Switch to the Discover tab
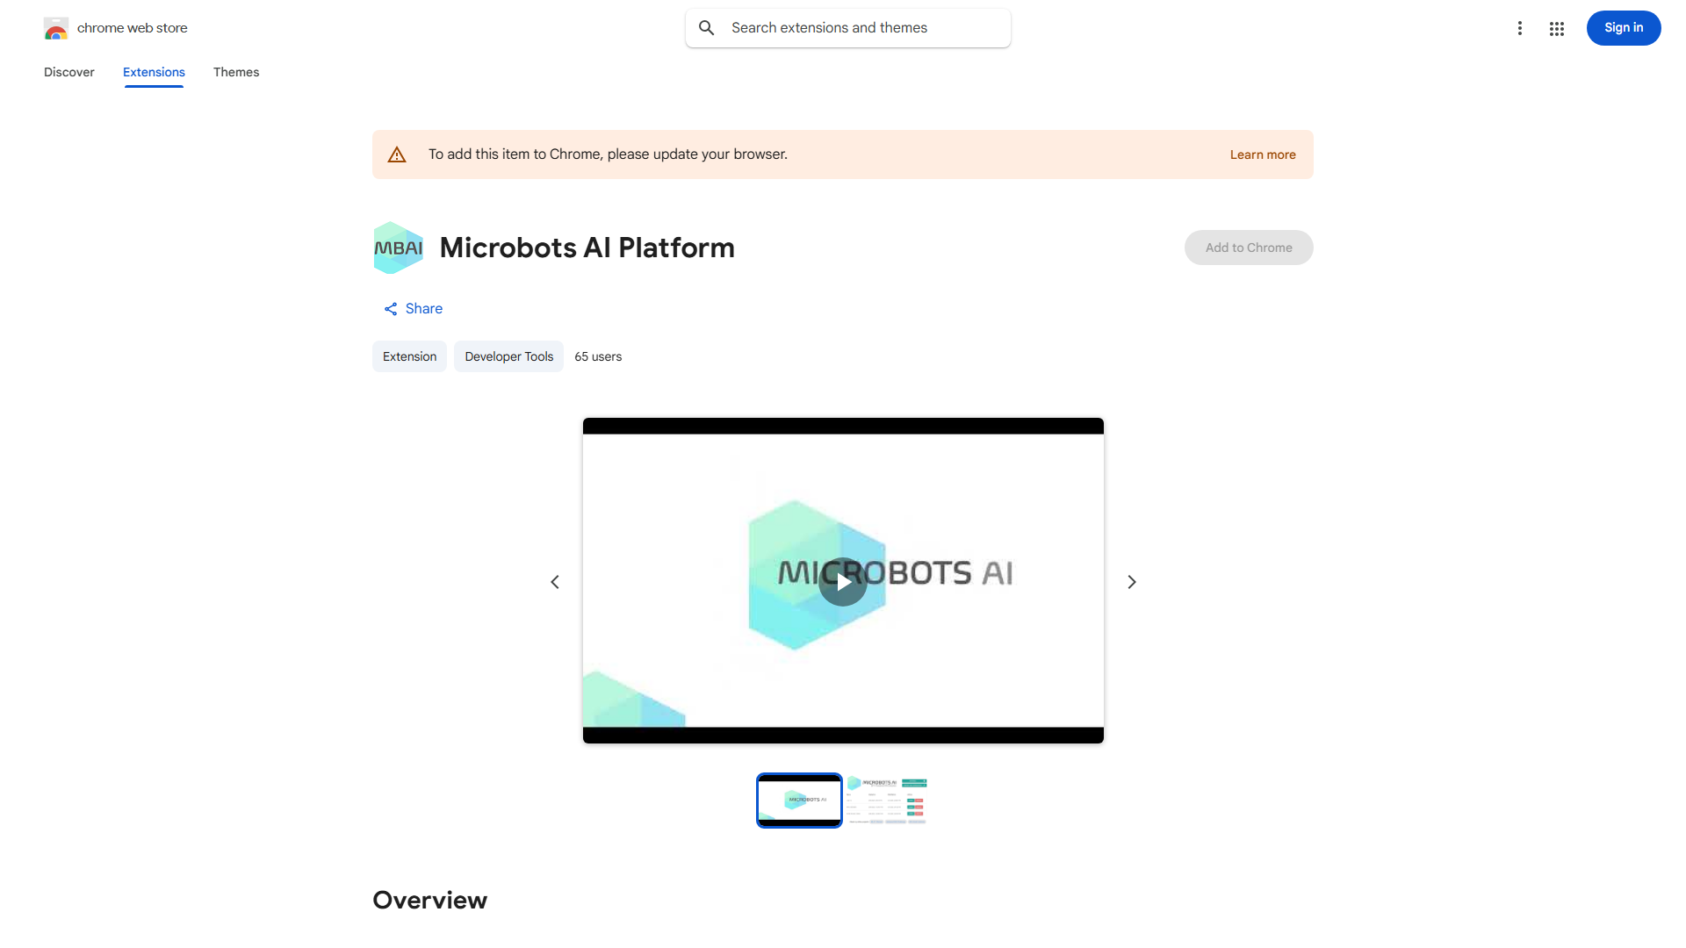1686x948 pixels. click(69, 72)
